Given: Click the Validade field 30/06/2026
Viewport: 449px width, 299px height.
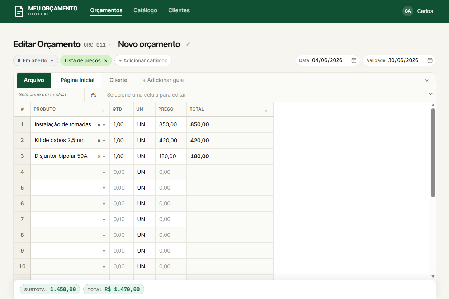Looking at the screenshot, I should tap(400, 60).
